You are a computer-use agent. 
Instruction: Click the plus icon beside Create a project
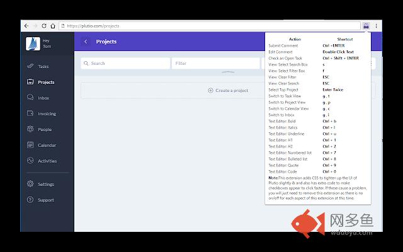(210, 90)
